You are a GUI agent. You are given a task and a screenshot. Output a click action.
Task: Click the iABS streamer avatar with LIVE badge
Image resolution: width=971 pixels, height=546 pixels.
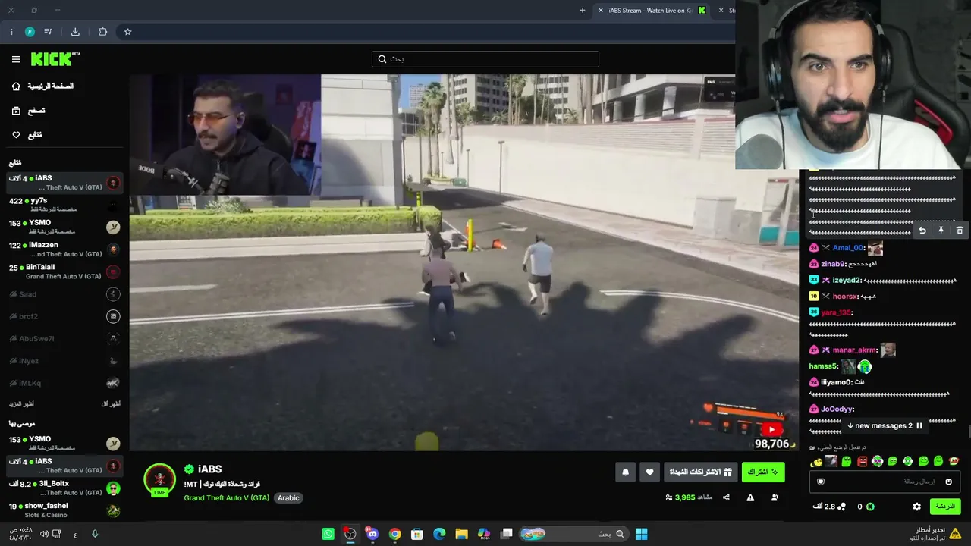point(159,480)
